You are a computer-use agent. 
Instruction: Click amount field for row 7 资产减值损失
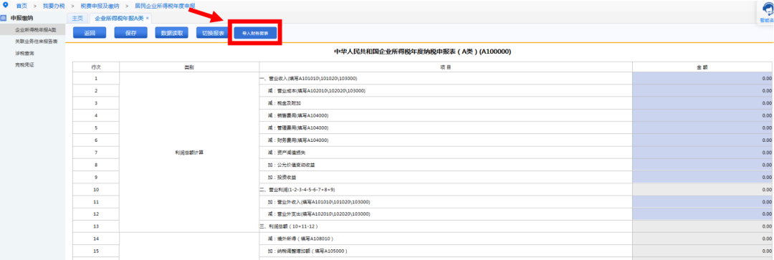tap(703, 153)
